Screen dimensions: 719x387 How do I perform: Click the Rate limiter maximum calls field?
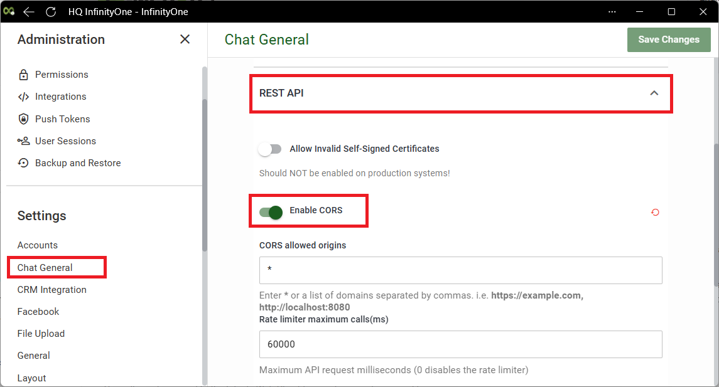click(x=460, y=344)
